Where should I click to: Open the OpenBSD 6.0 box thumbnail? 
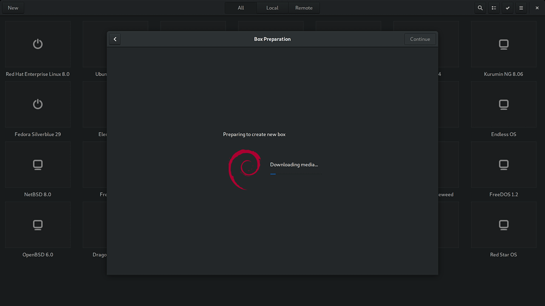38,225
